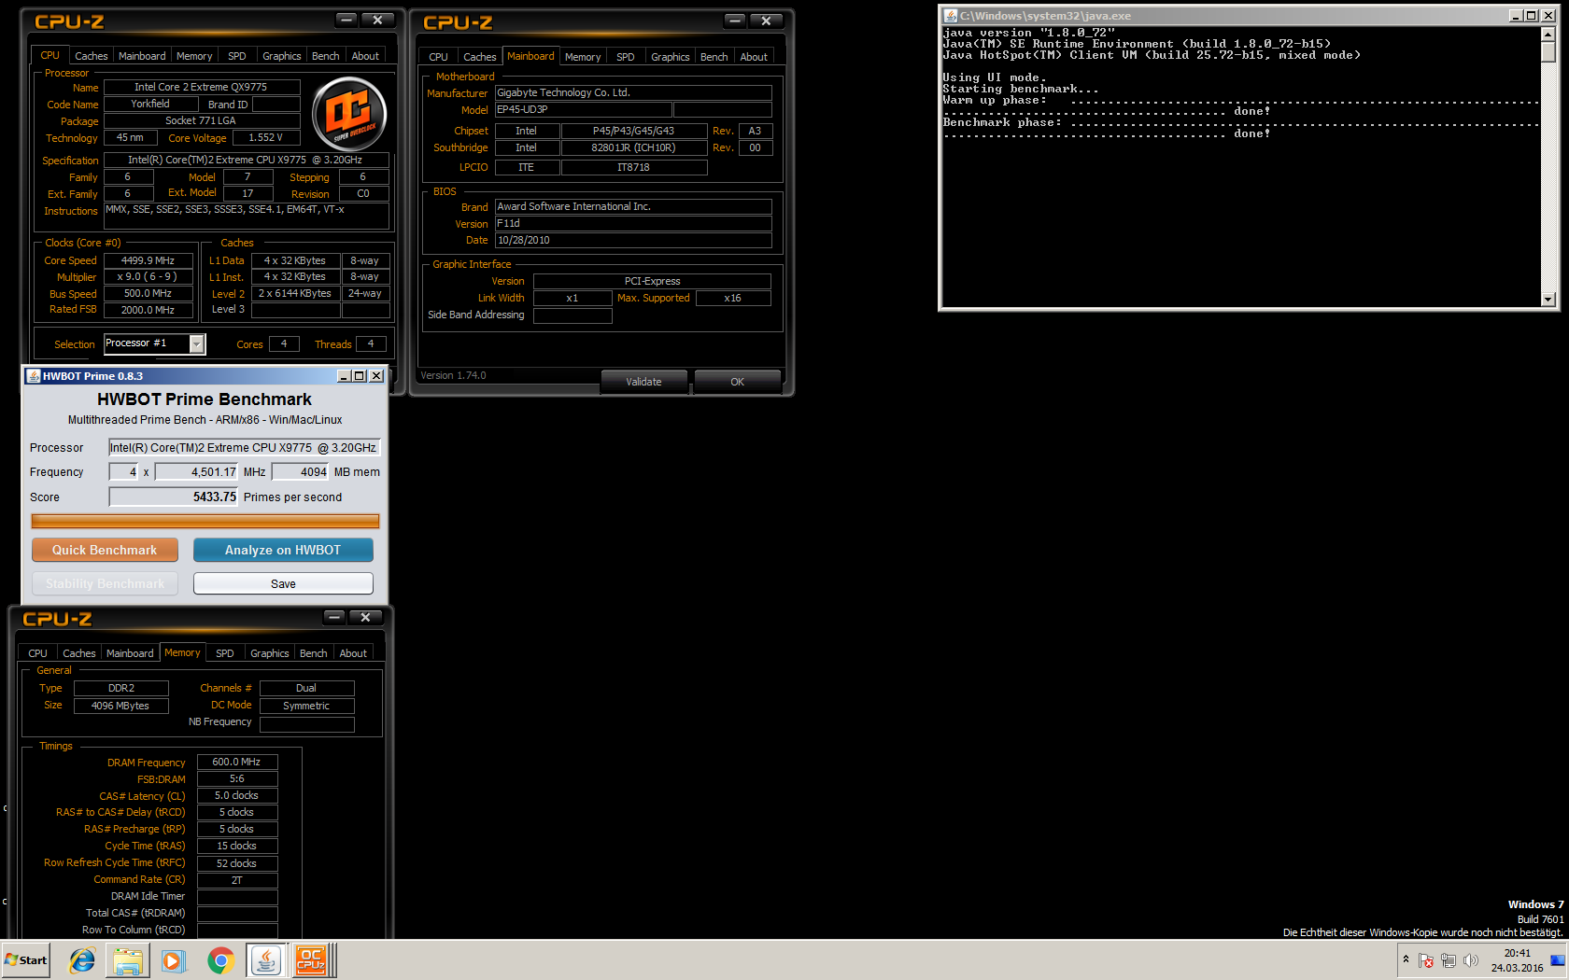Open About tab in bottom CPU-Z Memory window
1569x980 pixels.
pos(353,653)
